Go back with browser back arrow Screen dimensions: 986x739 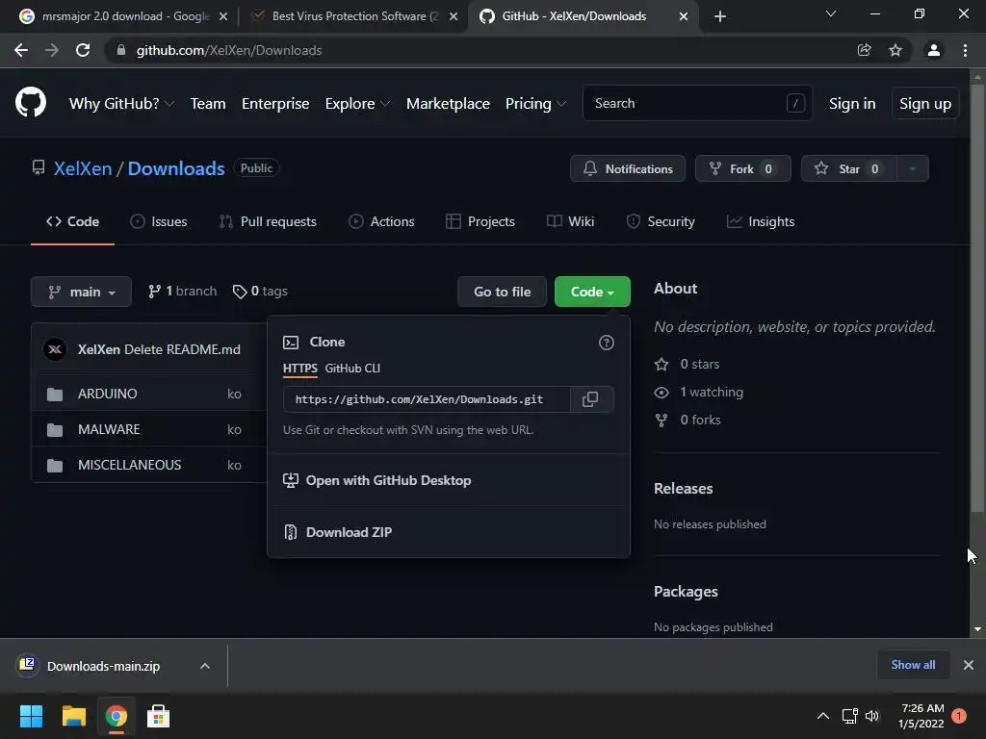point(21,50)
